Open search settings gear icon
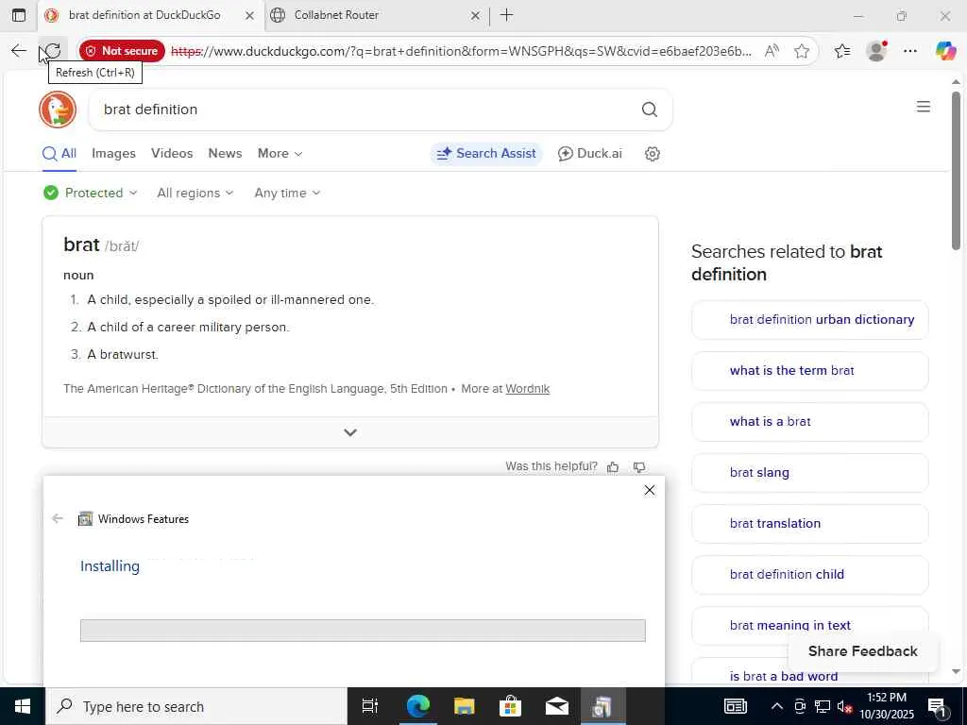Viewport: 967px width, 725px height. [x=653, y=154]
